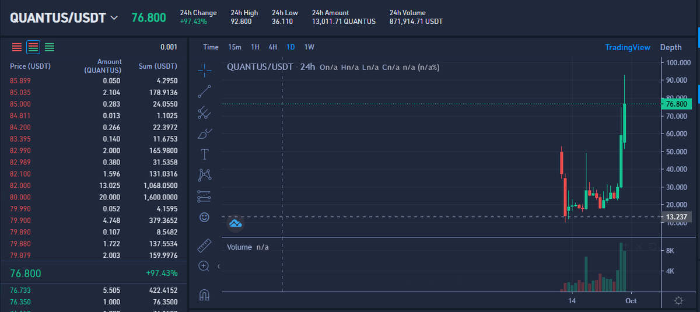Activate the zoom in tool
Image resolution: width=700 pixels, height=312 pixels.
[x=204, y=266]
